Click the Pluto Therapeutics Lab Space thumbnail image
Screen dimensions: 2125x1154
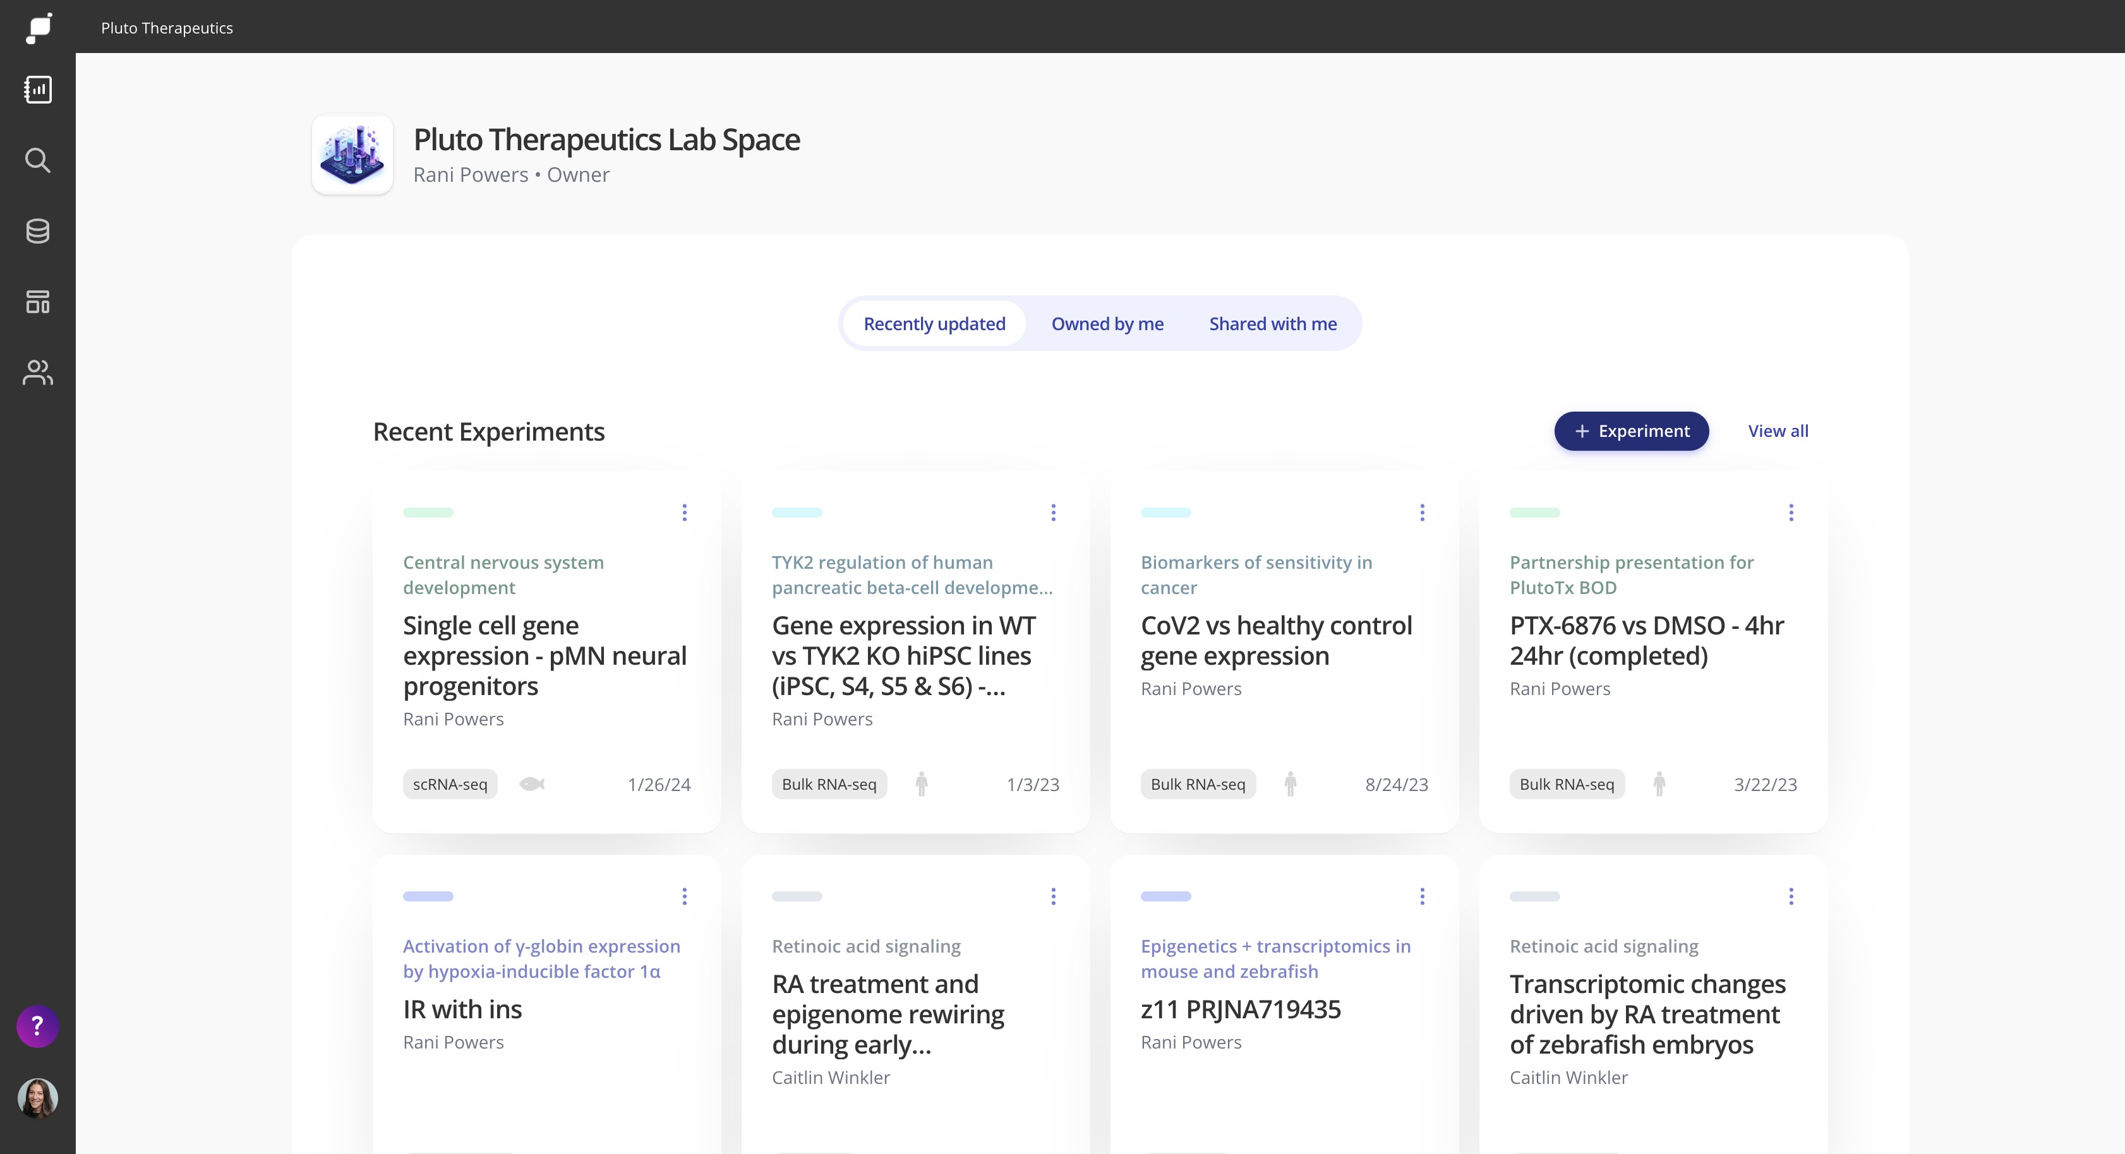click(x=352, y=155)
